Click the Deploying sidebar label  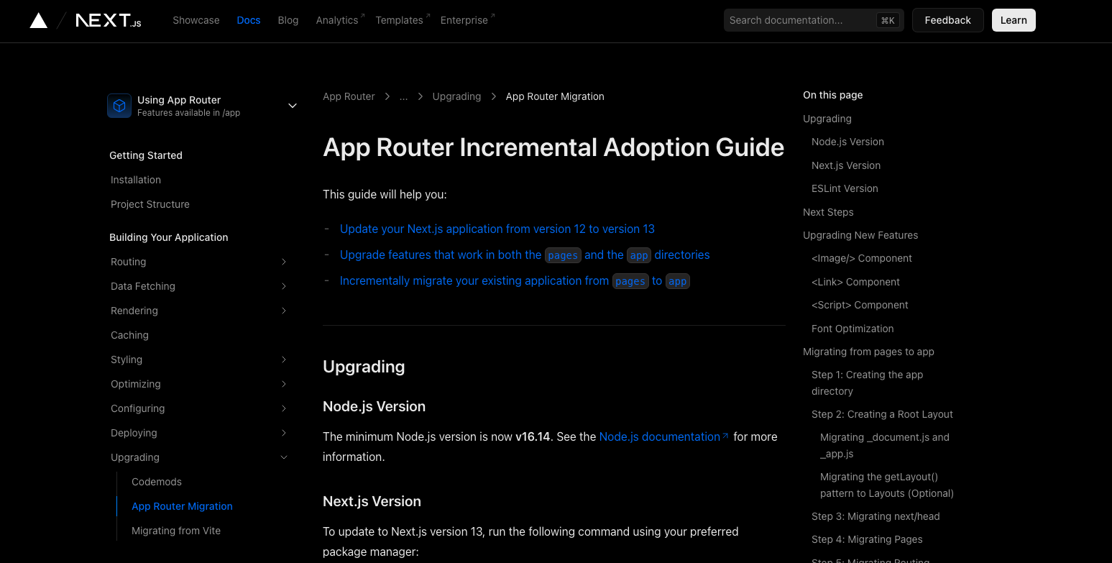[x=134, y=433]
